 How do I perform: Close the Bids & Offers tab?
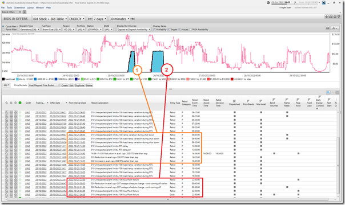pos(20,12)
